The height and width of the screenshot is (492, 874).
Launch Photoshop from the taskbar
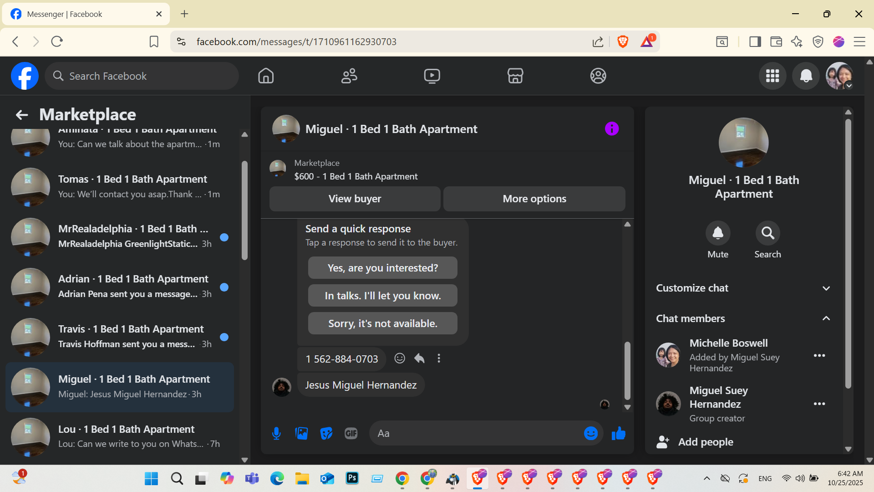352,478
